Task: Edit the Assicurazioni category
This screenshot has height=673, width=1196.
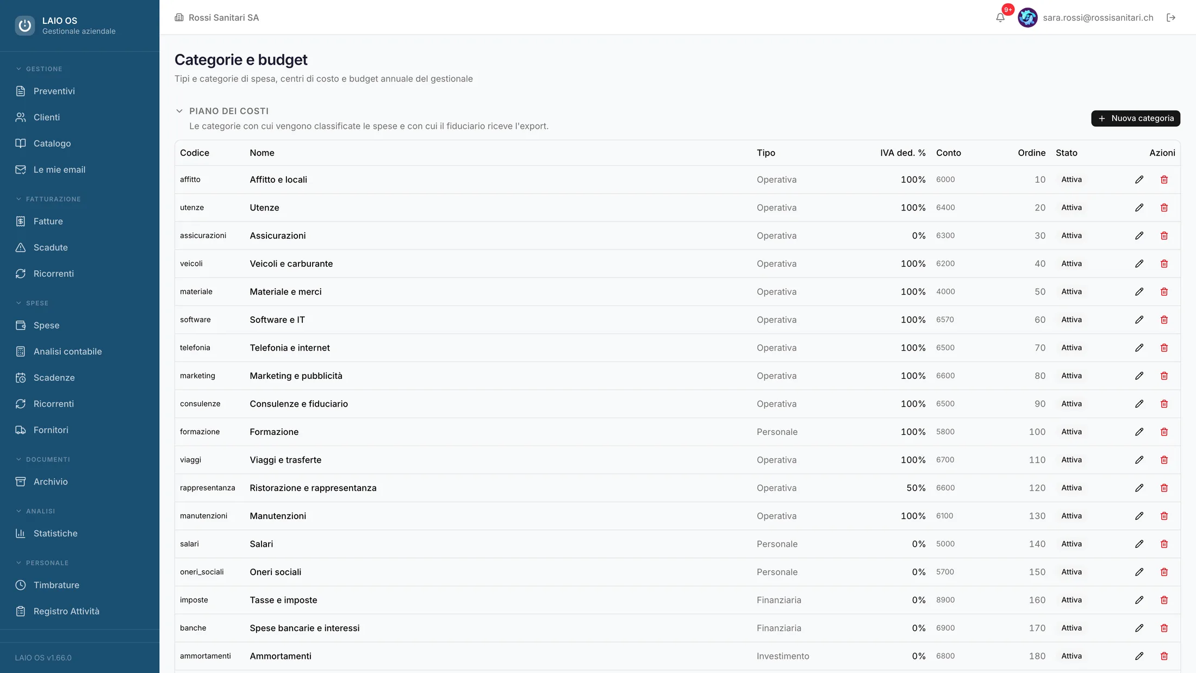Action: (x=1139, y=235)
